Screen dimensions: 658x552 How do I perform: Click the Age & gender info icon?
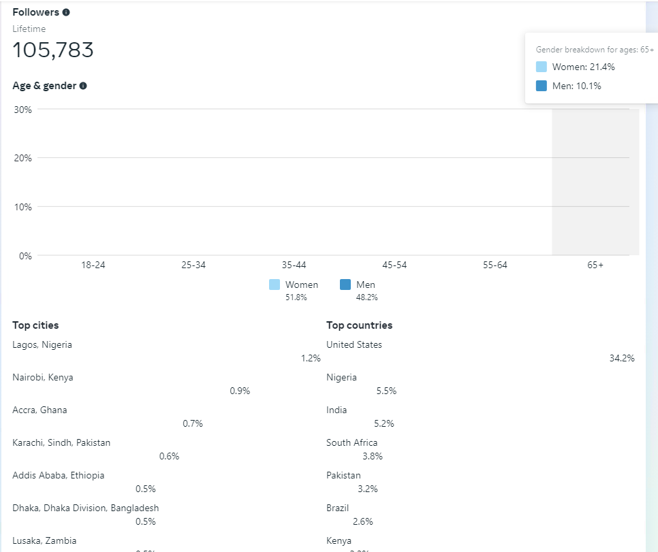(x=83, y=86)
